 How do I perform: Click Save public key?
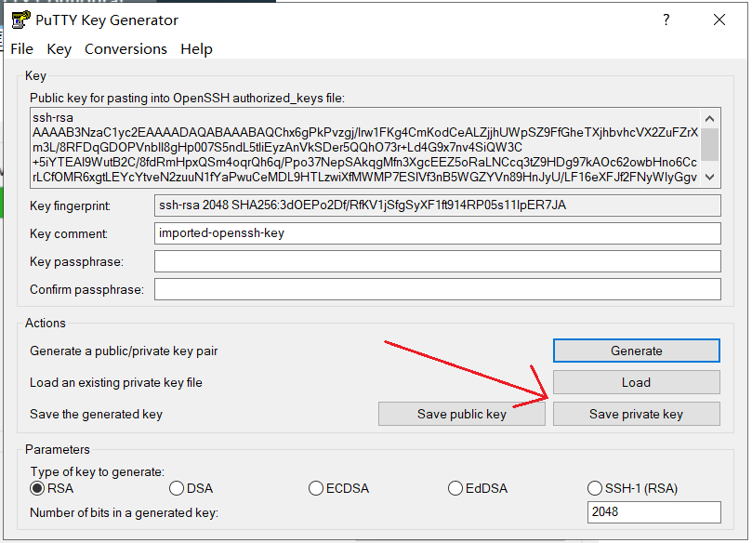(x=462, y=414)
